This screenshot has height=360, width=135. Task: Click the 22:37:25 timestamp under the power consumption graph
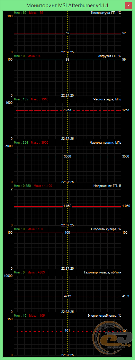[67, 355]
